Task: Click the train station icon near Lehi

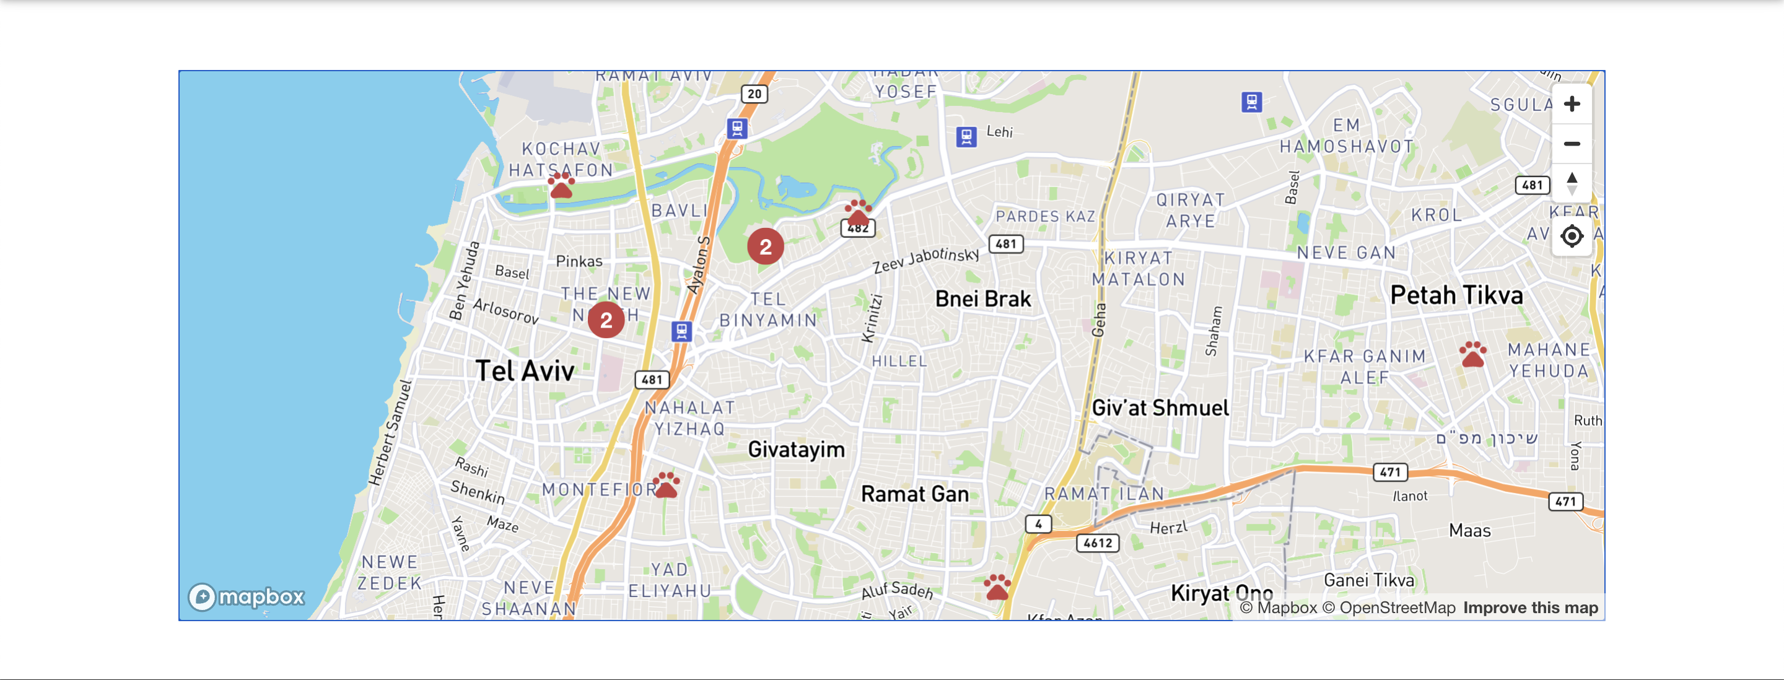Action: pos(966,136)
